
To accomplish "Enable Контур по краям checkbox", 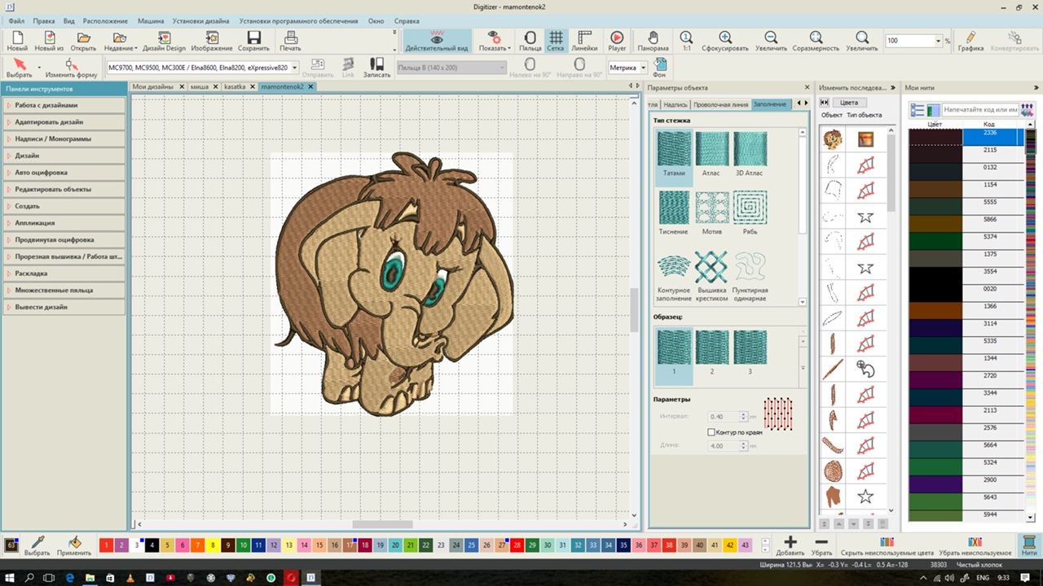I will [711, 432].
